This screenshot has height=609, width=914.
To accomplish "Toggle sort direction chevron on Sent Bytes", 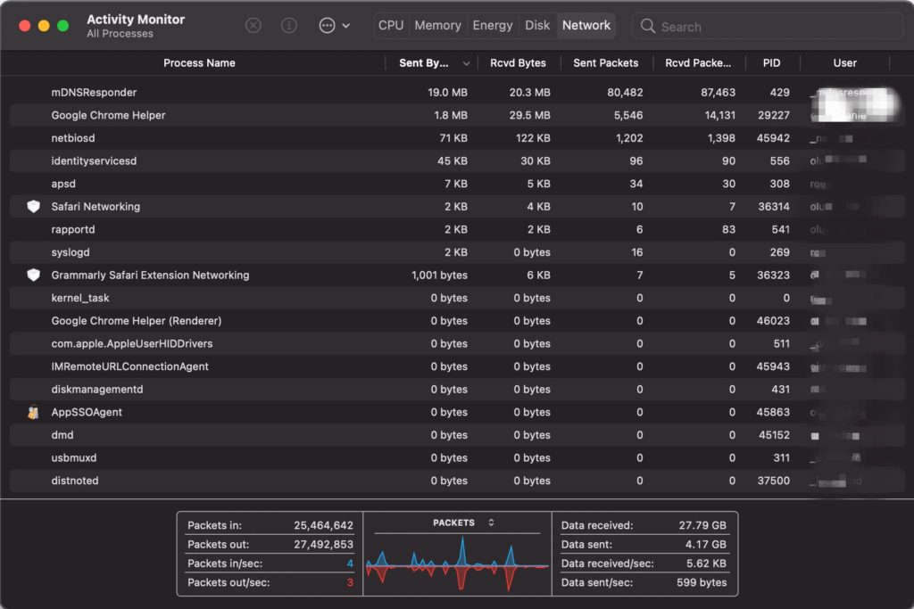I will pos(466,63).
